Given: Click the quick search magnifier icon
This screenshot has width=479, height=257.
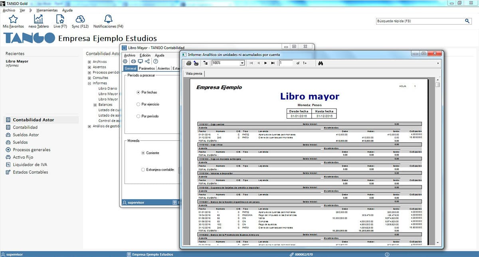Looking at the screenshot, I should point(467,21).
